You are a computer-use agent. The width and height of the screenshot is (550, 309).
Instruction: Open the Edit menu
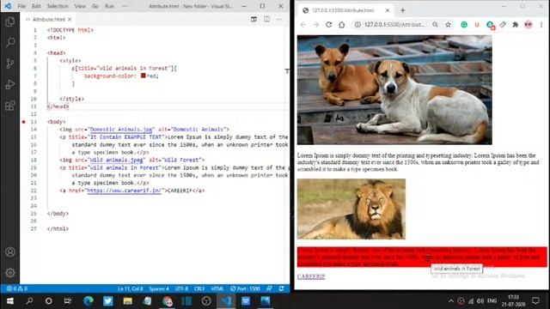(36, 6)
